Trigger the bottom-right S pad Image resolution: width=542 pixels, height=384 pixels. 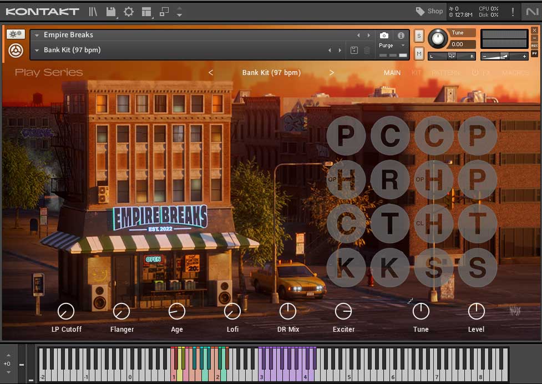coord(478,267)
